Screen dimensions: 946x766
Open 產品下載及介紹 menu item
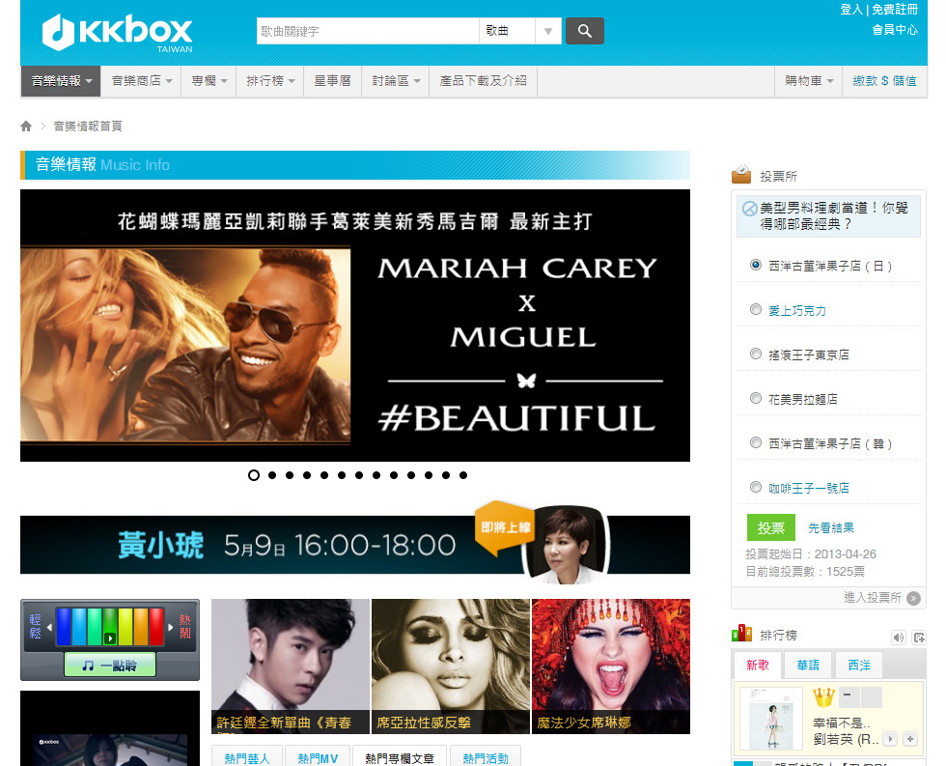[x=483, y=81]
